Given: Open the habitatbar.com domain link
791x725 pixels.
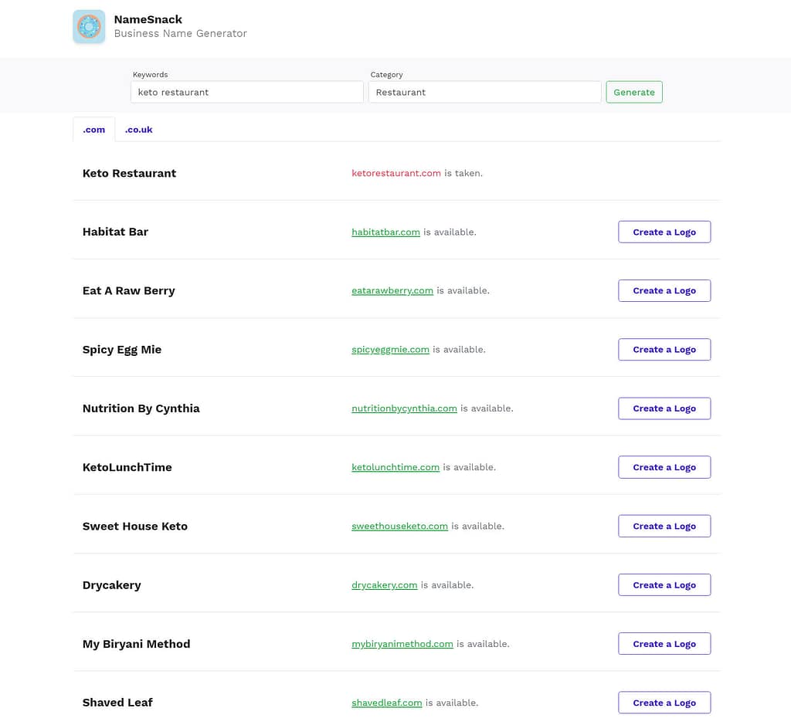Looking at the screenshot, I should [385, 232].
